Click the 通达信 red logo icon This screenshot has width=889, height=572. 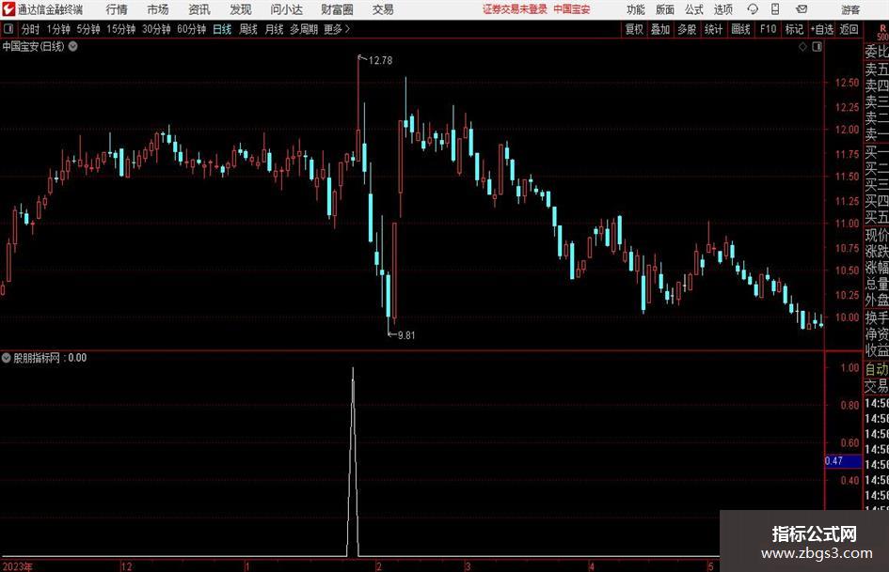pyautogui.click(x=8, y=9)
